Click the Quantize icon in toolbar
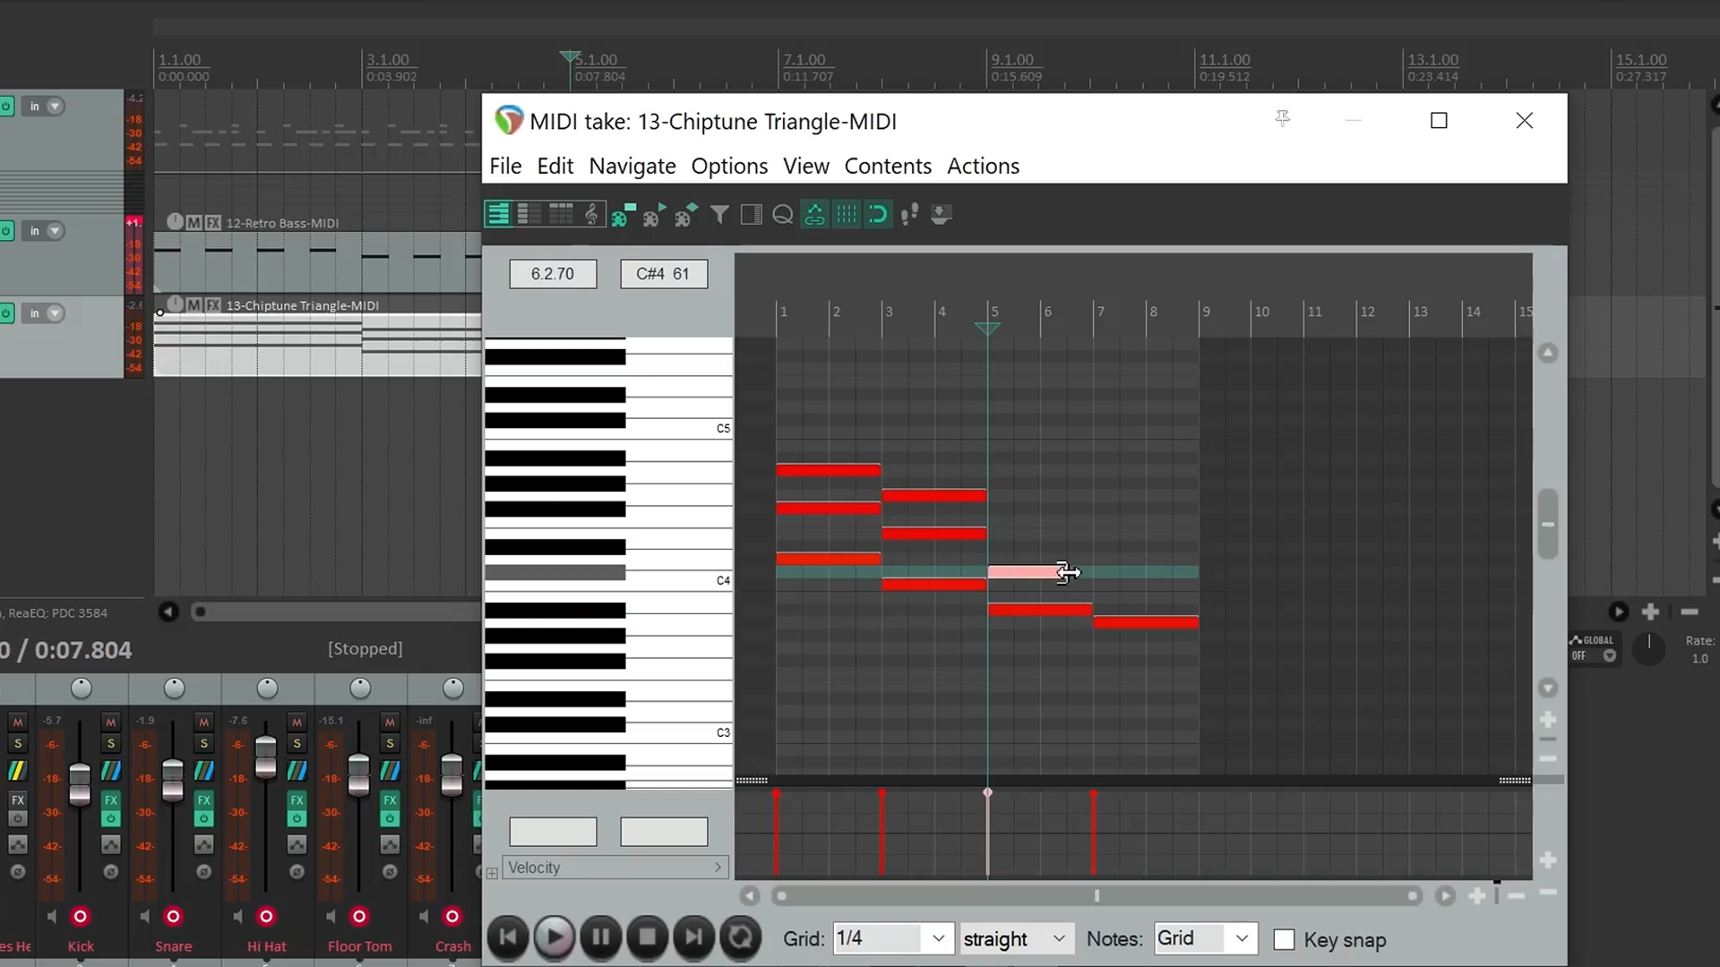This screenshot has height=967, width=1720. point(782,214)
